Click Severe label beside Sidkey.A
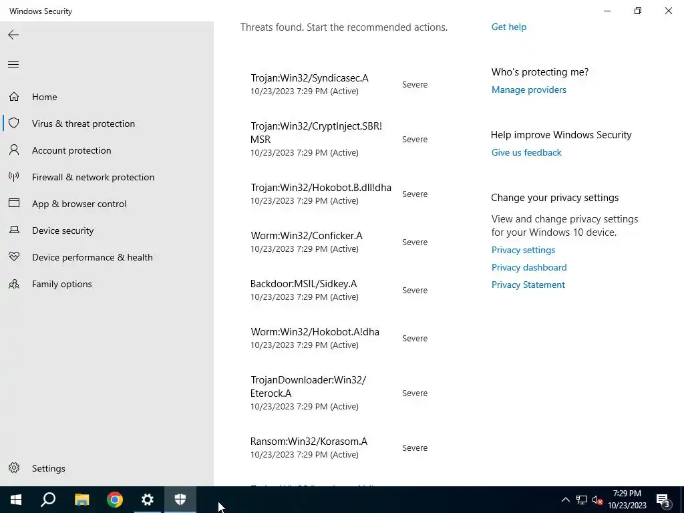Screen dimensions: 684x513 (x=415, y=290)
